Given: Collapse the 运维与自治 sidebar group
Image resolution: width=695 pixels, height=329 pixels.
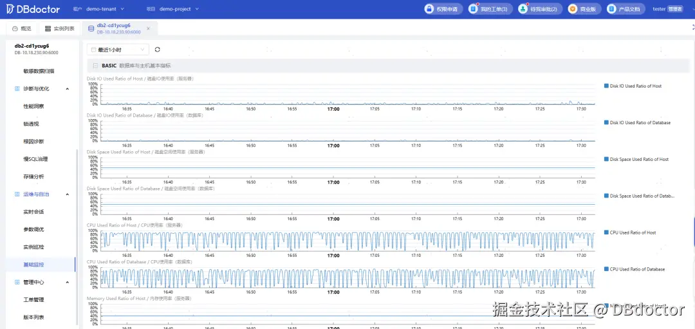Looking at the screenshot, I should pos(68,194).
